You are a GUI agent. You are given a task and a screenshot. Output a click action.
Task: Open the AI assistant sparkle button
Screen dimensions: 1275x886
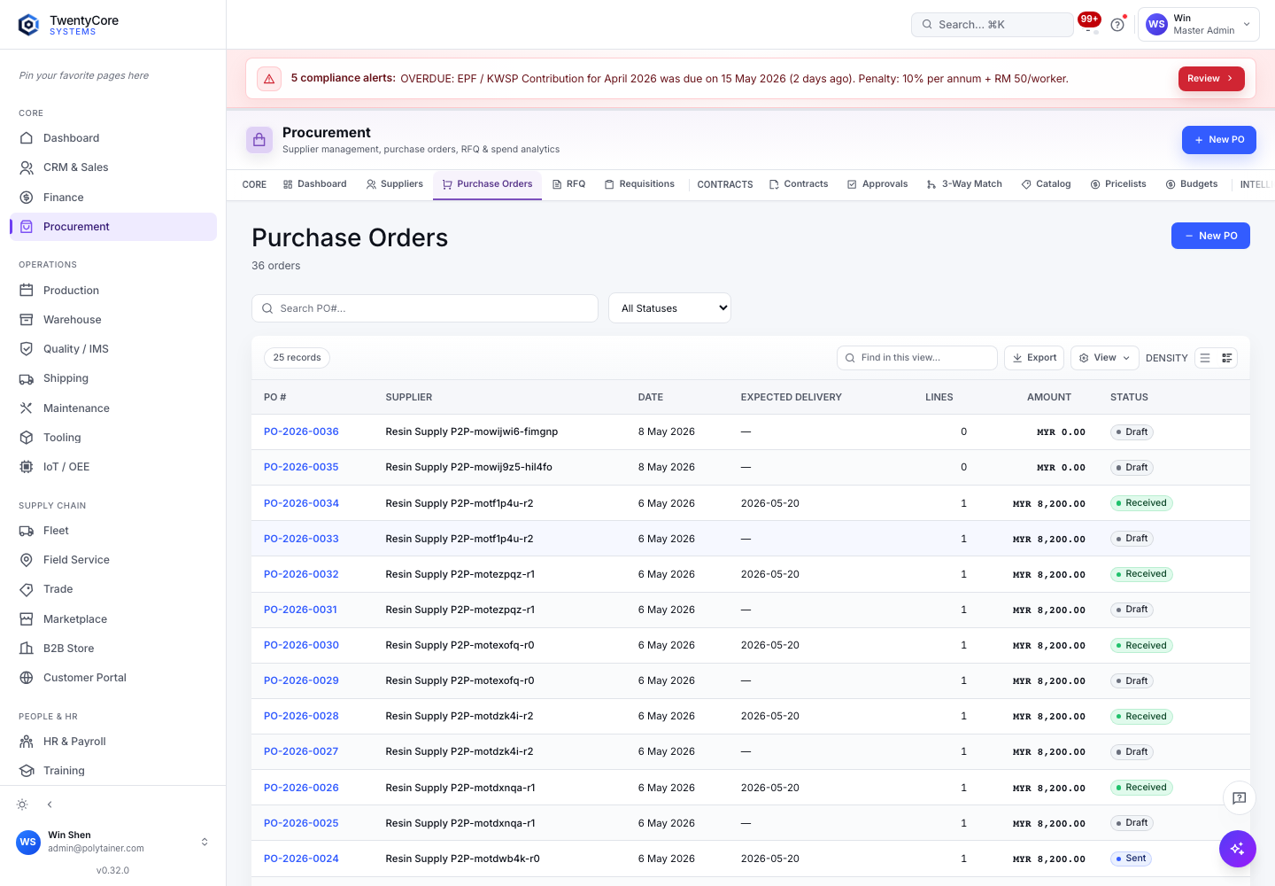pyautogui.click(x=1238, y=849)
